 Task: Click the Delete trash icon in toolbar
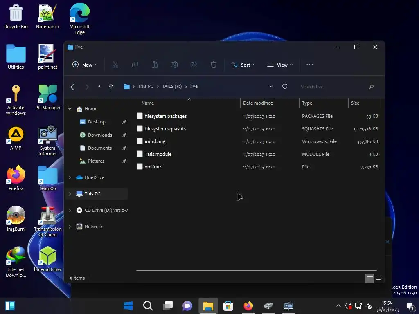[214, 65]
